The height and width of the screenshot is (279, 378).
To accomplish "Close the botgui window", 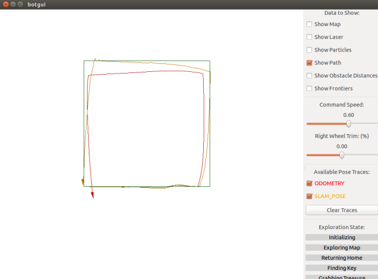I will point(6,5).
